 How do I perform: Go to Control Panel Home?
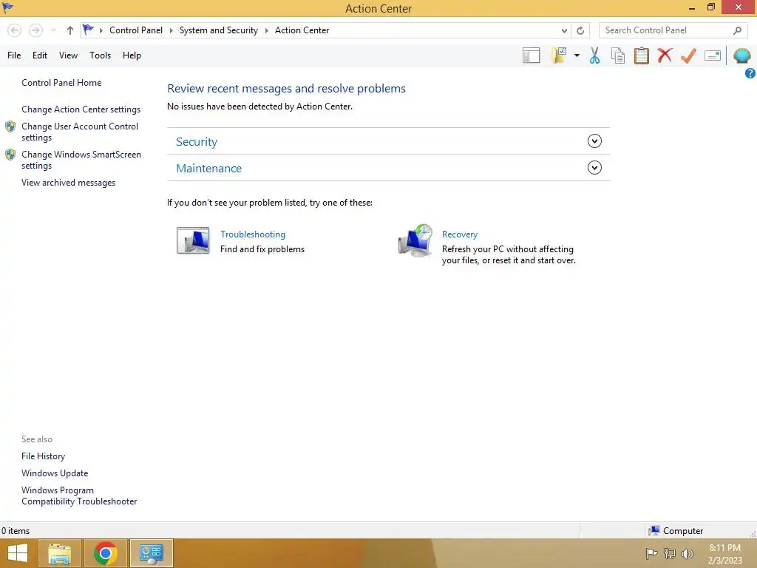(x=61, y=83)
